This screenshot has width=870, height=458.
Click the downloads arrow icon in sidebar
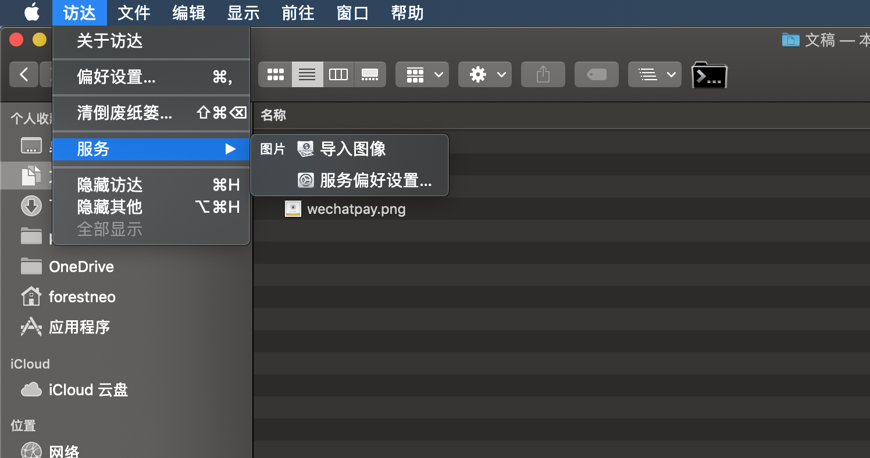(31, 206)
